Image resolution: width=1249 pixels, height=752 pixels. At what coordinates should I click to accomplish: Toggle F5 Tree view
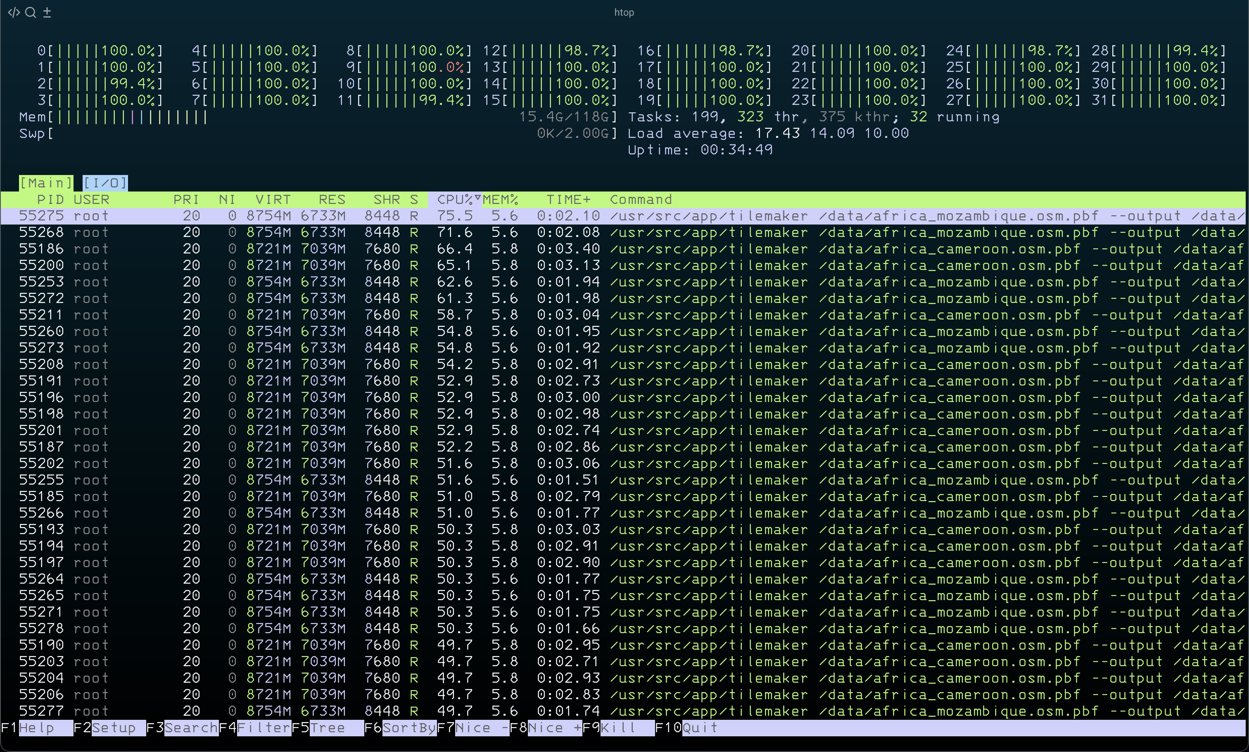coord(328,728)
